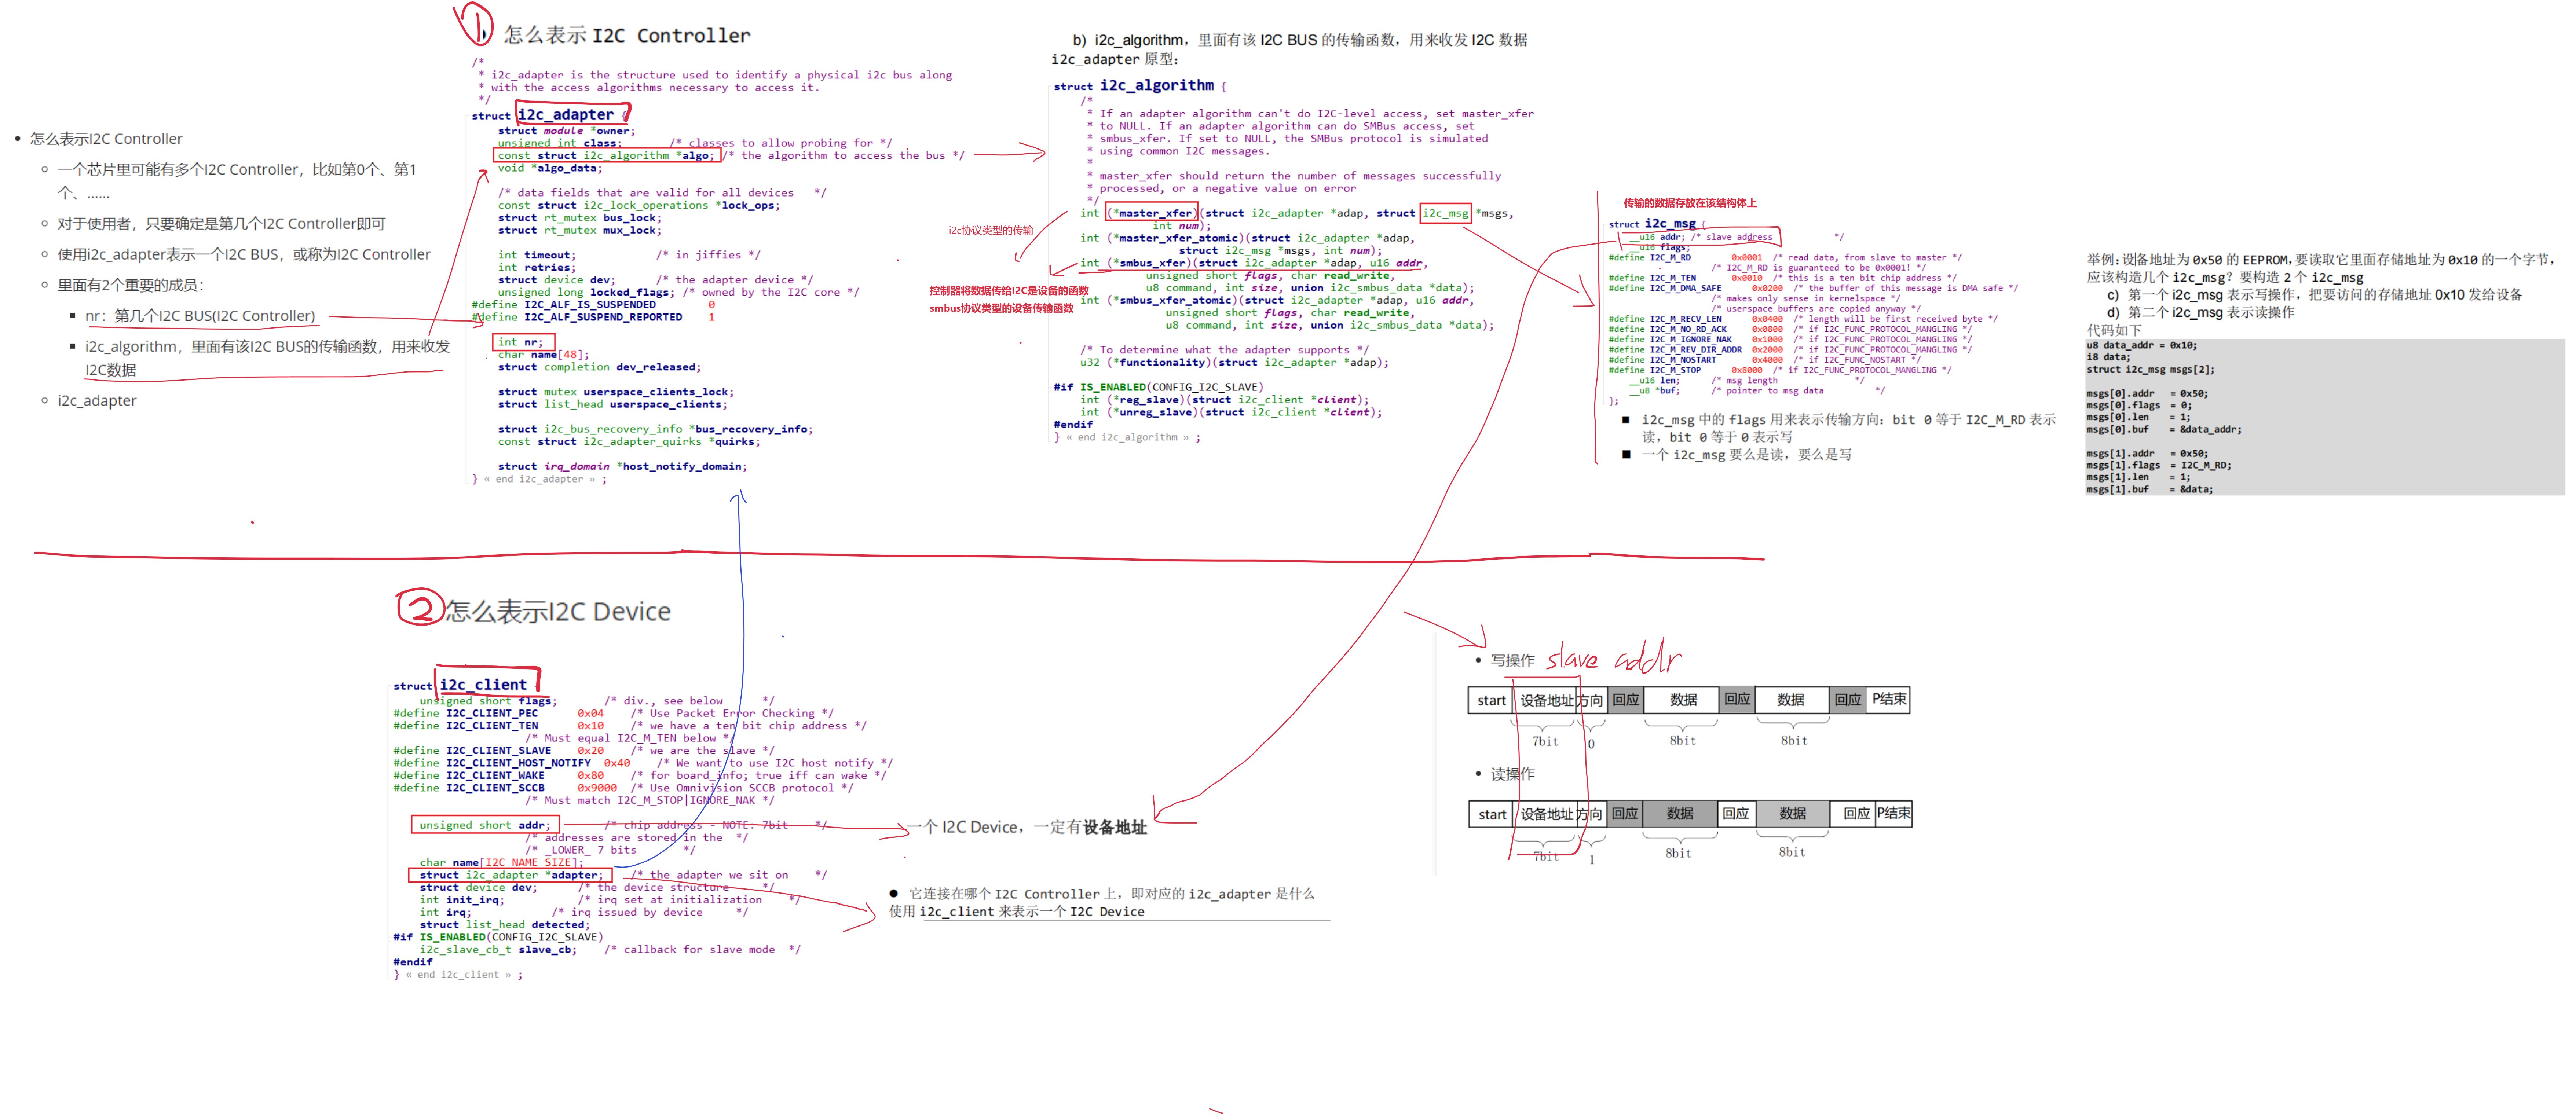The image size is (2576, 1115).
Task: Click the line "__u8 *buf;" in i2c_msg
Action: (x=1654, y=391)
